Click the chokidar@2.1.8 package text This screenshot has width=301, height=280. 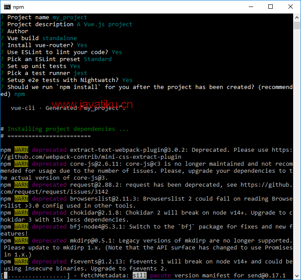(x=96, y=213)
